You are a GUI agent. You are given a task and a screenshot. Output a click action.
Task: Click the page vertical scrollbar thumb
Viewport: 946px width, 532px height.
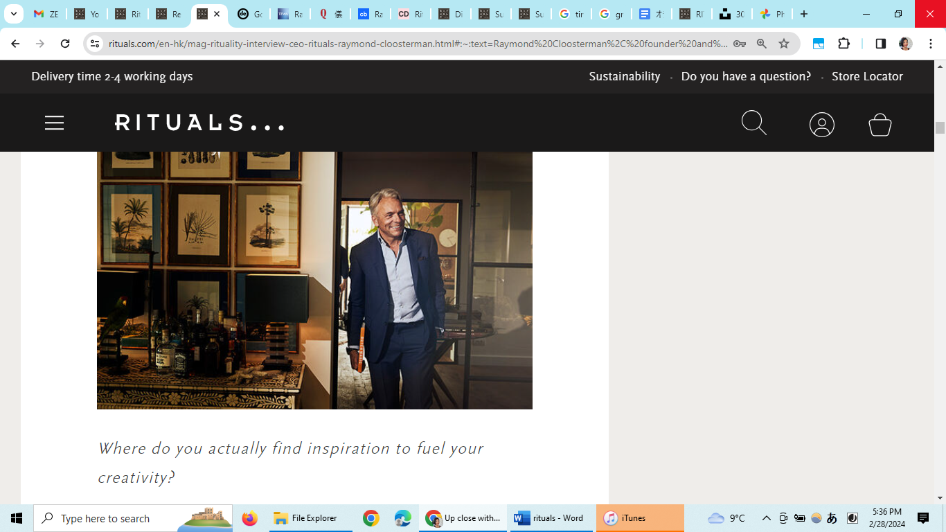(940, 128)
